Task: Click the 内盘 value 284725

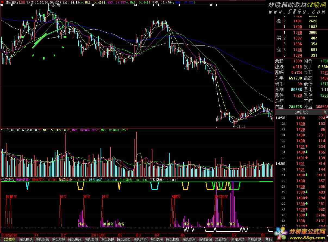Action: point(296,107)
